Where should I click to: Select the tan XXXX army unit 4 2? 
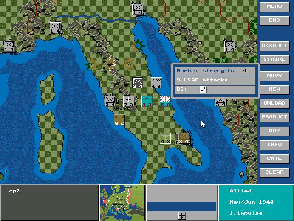119,120
